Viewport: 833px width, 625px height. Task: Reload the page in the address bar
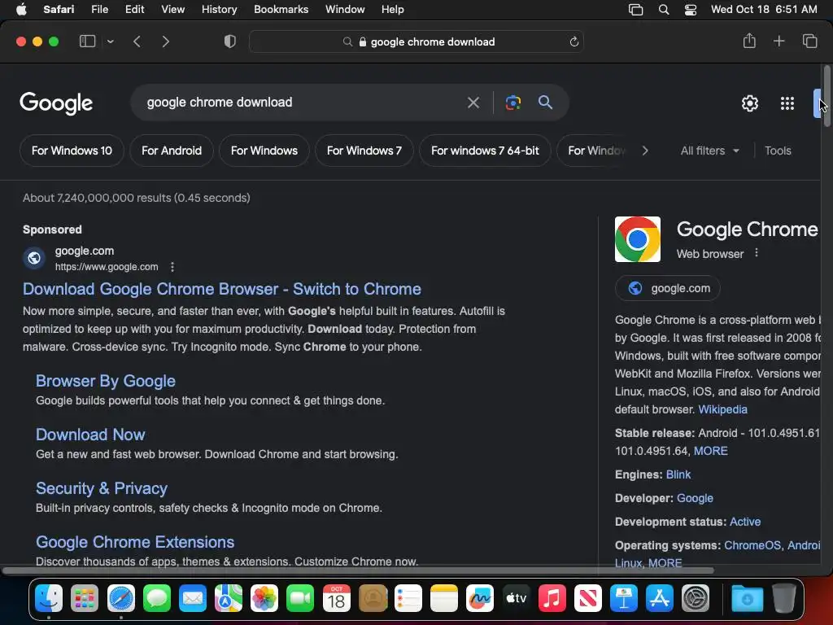point(574,42)
